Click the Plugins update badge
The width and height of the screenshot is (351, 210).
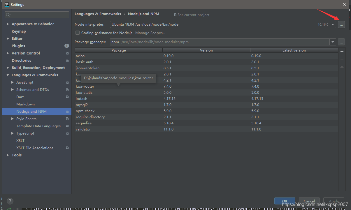[67, 46]
